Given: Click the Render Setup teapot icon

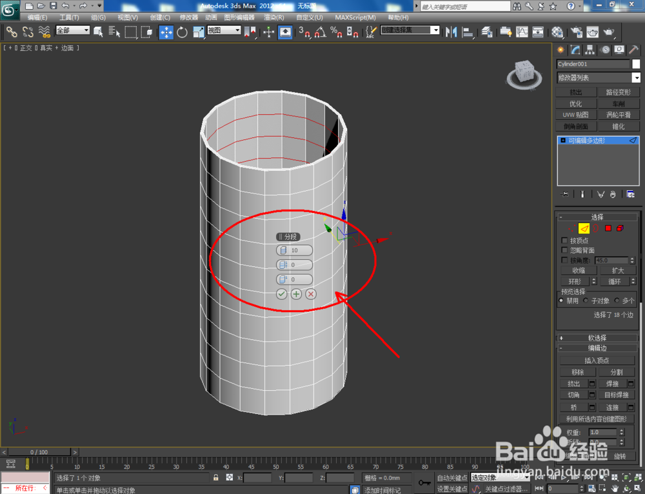Looking at the screenshot, I should (x=576, y=32).
